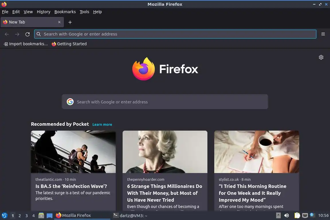Switch to workspace 1 in taskbar
330x220 pixels.
coord(13,216)
